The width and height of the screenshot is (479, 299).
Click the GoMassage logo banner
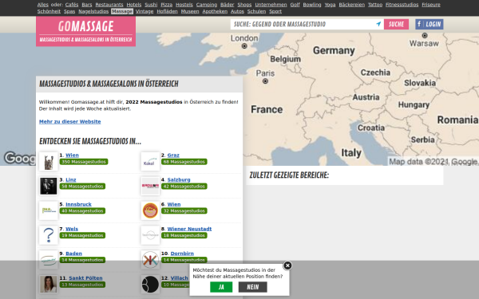pos(86,31)
